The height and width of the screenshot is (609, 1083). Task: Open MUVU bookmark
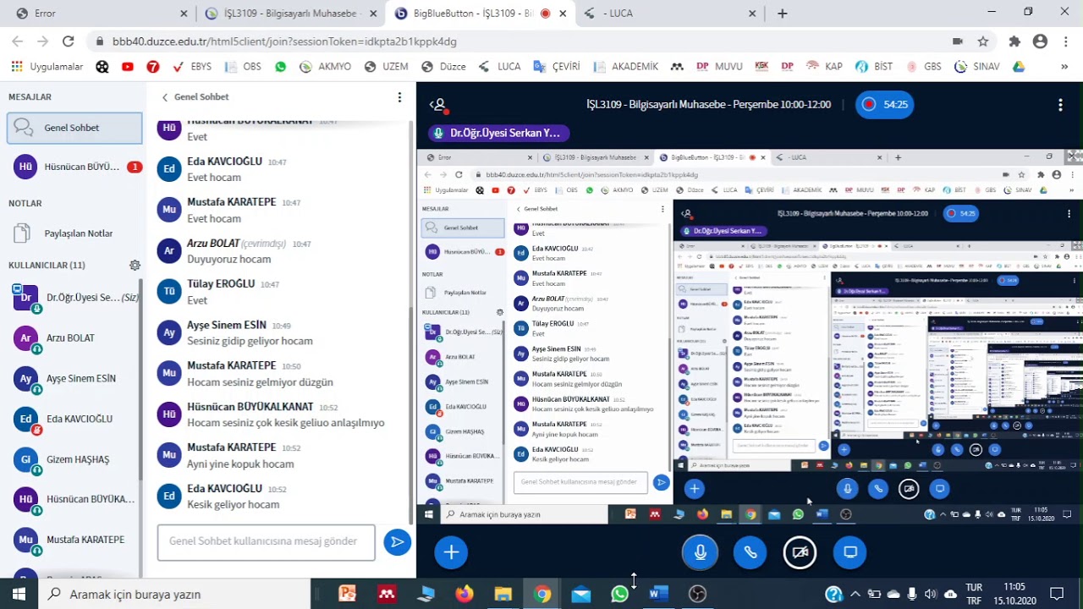[x=719, y=67]
